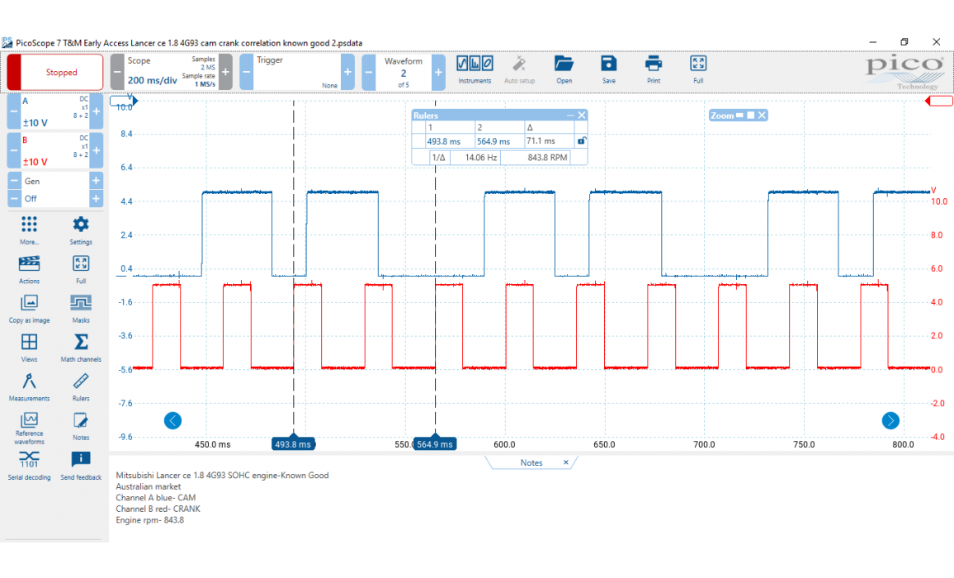Click the Send feedback button
The width and height of the screenshot is (954, 578).
pos(81,460)
